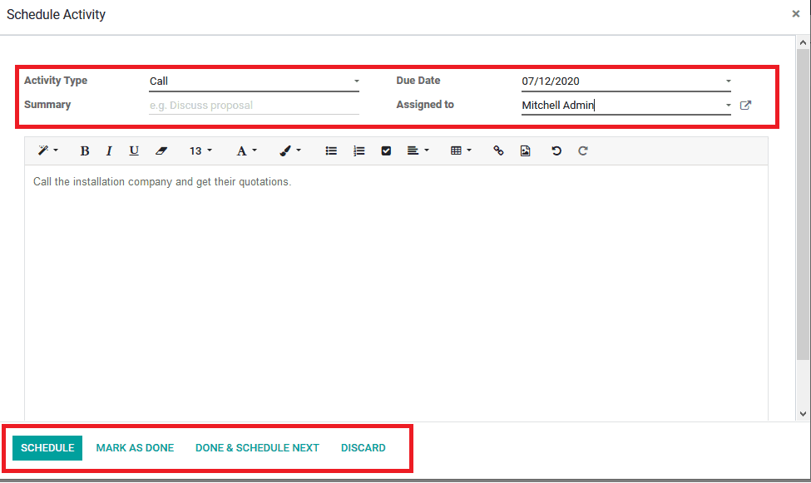This screenshot has width=811, height=483.
Task: Close the Schedule Activity dialog
Action: point(795,14)
